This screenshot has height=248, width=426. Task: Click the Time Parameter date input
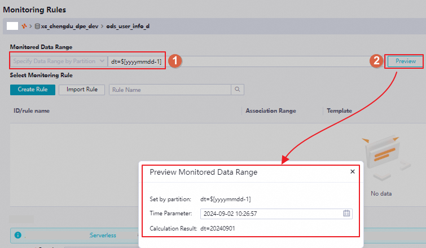click(276, 214)
